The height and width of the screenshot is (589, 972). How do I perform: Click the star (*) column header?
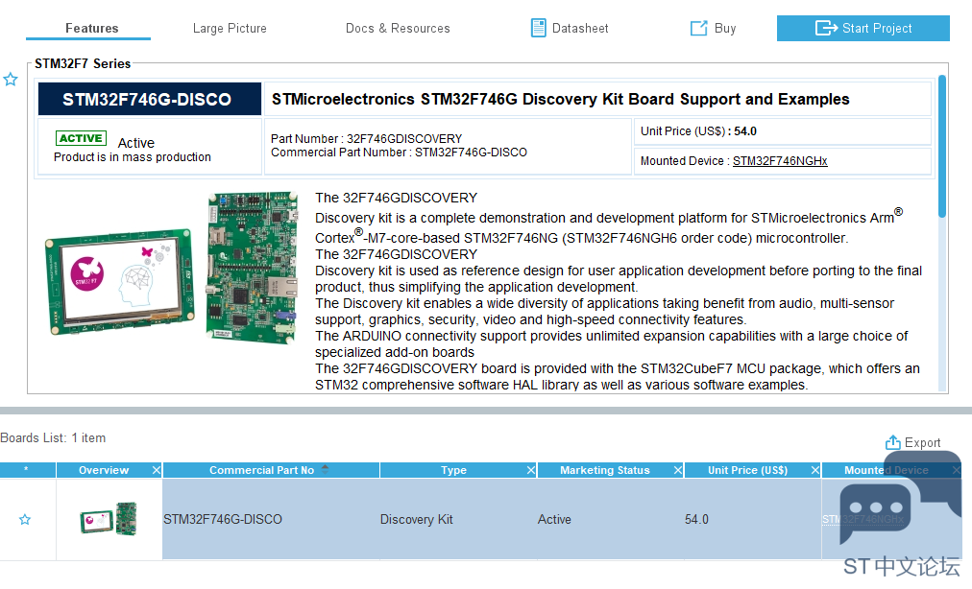[x=26, y=471]
